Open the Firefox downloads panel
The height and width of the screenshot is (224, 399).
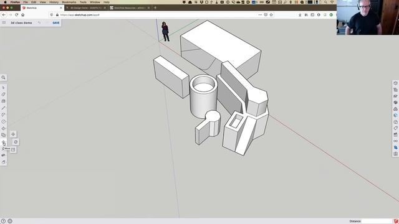300,15
